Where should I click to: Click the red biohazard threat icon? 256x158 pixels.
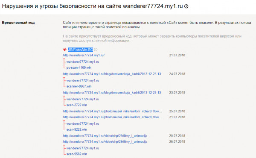pyautogui.click(x=65, y=50)
